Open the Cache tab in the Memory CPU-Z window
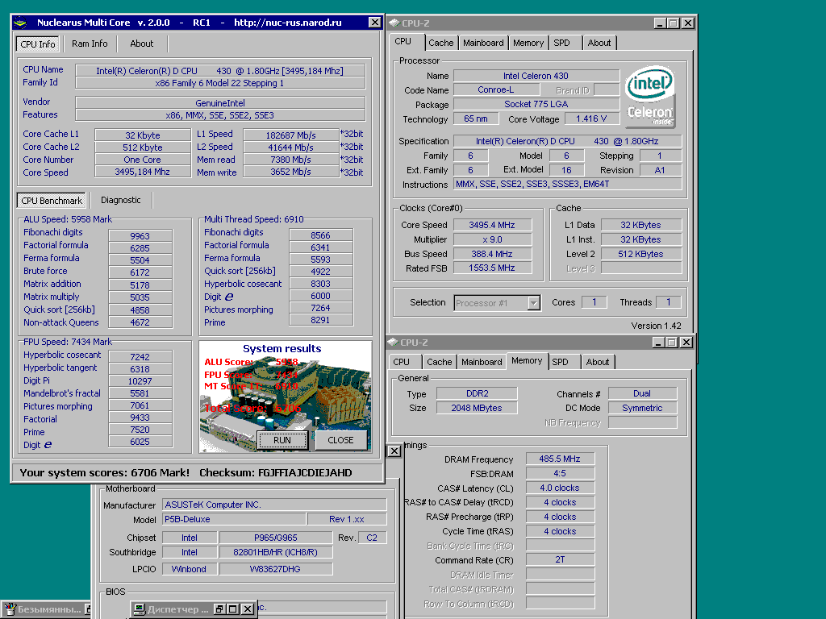 440,362
